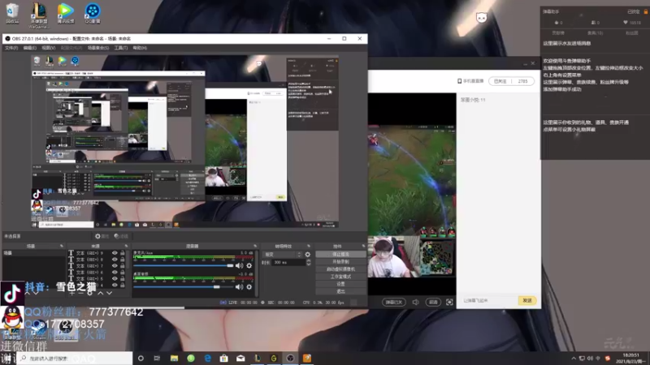The height and width of the screenshot is (365, 650).
Task: Open QQ影音 desktop icon
Action: click(92, 13)
